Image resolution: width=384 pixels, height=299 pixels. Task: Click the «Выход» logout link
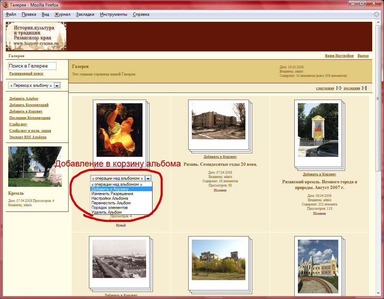pos(363,56)
